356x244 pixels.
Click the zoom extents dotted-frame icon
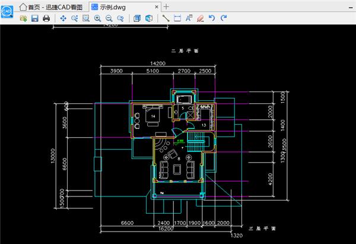point(86,18)
